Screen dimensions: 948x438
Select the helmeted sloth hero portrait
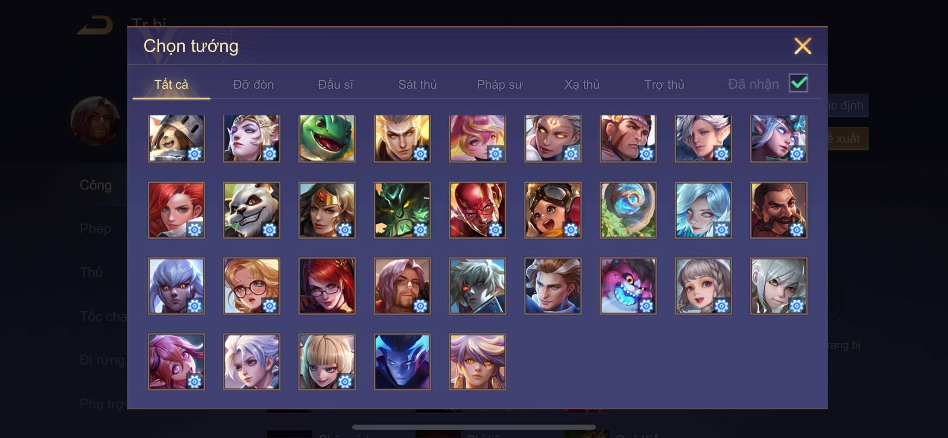176,138
